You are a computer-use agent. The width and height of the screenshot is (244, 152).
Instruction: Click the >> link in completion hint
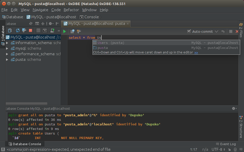coord(196,52)
